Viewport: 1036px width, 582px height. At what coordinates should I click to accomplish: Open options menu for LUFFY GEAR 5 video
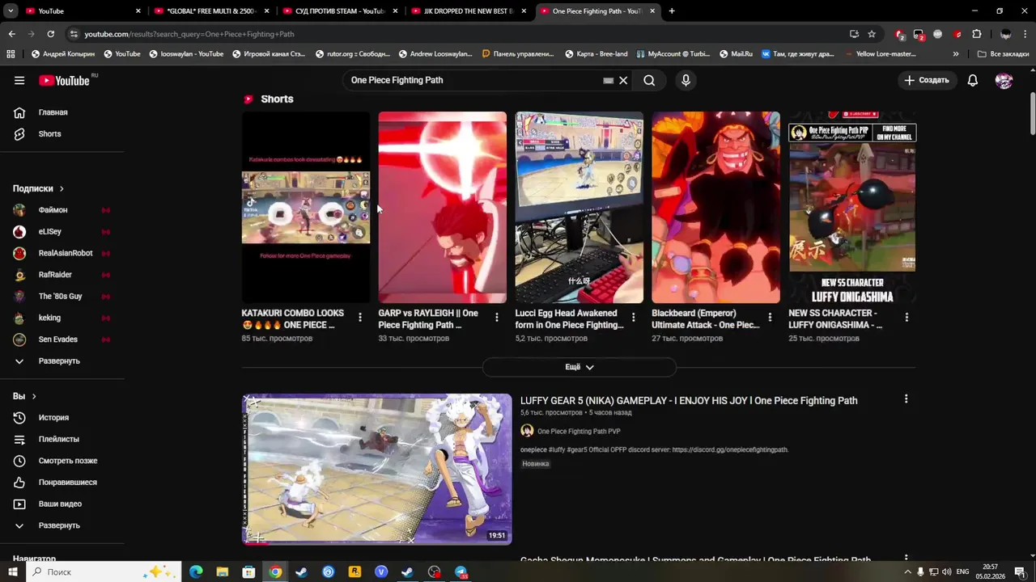[906, 399]
